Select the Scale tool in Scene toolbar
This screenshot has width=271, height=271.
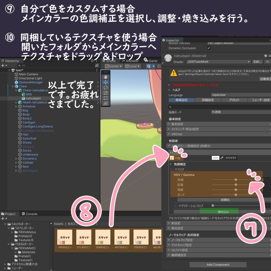click(106, 92)
